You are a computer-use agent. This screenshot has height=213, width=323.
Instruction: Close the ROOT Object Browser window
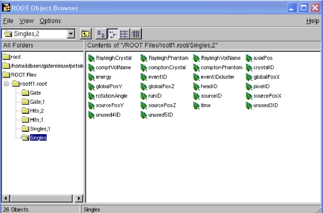(x=315, y=8)
